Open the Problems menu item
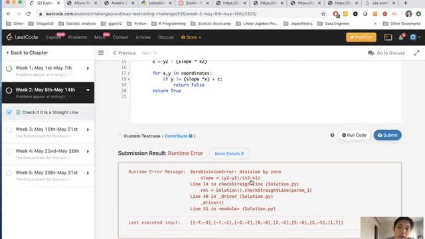Screen dimensions: 425x239 [x=78, y=37]
